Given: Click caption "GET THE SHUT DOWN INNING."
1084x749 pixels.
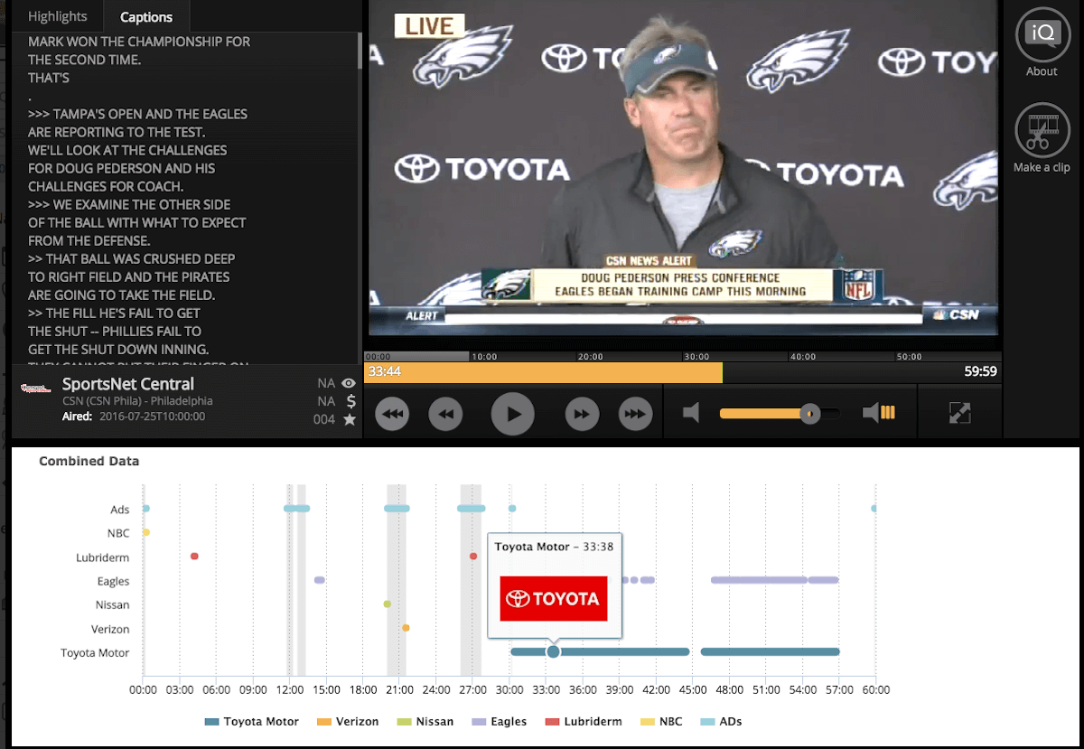Looking at the screenshot, I should tap(118, 349).
